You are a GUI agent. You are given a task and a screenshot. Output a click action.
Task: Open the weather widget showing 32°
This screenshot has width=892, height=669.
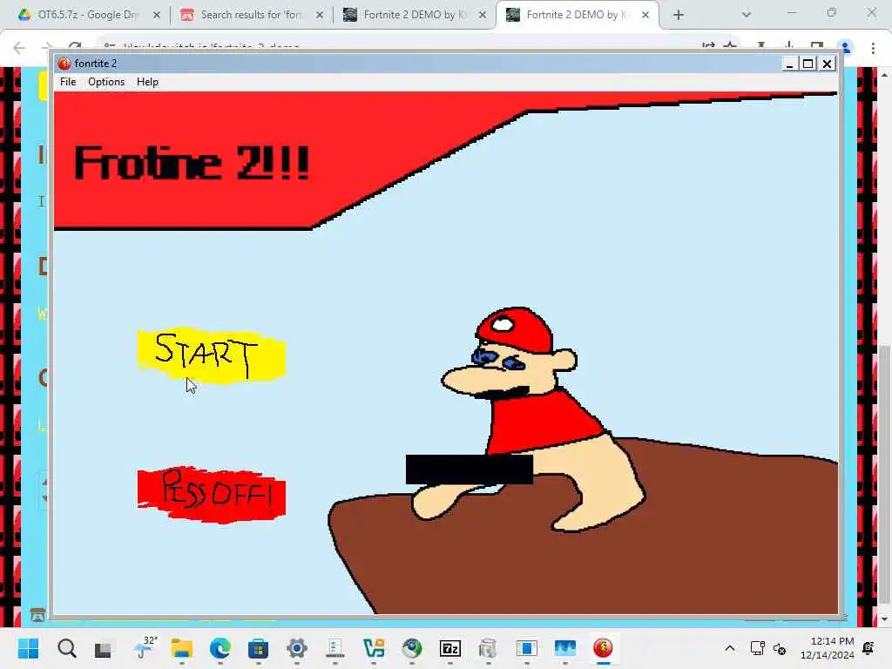(x=145, y=647)
